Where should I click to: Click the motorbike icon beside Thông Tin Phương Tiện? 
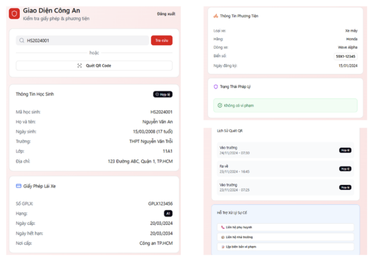point(215,16)
